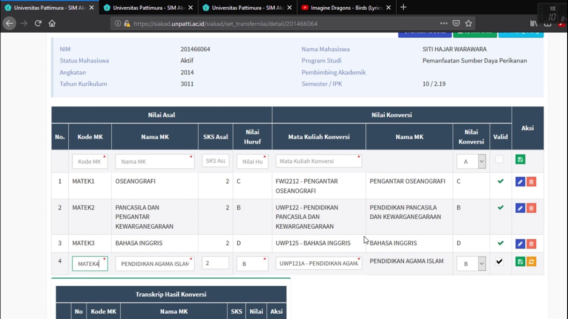Reset row MATEK4 with orange refresh icon

click(531, 262)
